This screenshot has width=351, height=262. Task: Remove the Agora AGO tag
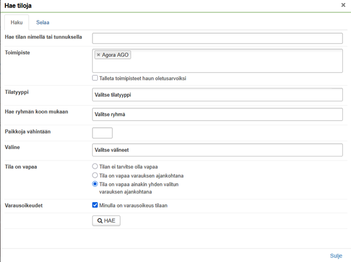point(98,55)
